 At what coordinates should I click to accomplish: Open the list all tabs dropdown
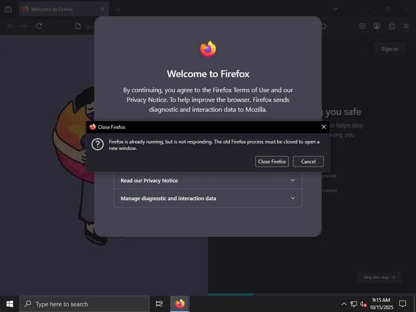336,9
